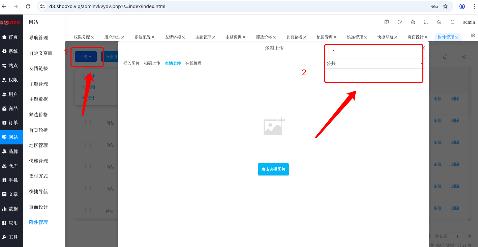Close the 多图上传 dialog
Viewport: 478px width, 247px height.
pyautogui.click(x=423, y=48)
